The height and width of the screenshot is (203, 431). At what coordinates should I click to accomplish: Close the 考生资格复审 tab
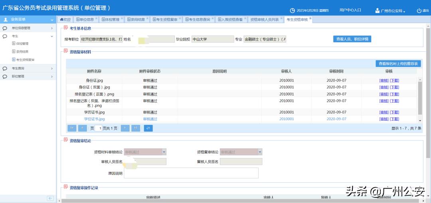180,18
